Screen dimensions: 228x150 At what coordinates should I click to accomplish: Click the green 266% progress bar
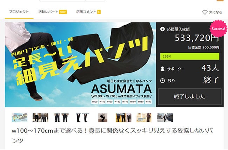[190, 56]
